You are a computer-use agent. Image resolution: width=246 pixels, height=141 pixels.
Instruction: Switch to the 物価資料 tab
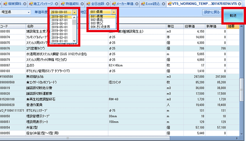72,4
